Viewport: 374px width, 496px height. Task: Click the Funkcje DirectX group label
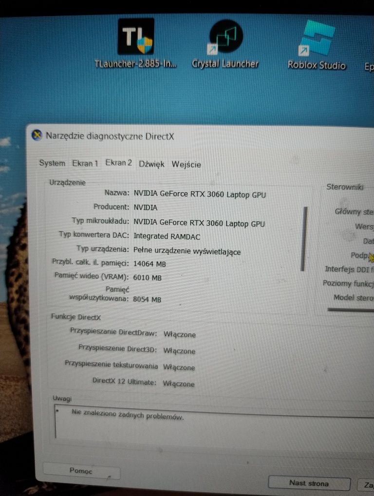pyautogui.click(x=76, y=317)
